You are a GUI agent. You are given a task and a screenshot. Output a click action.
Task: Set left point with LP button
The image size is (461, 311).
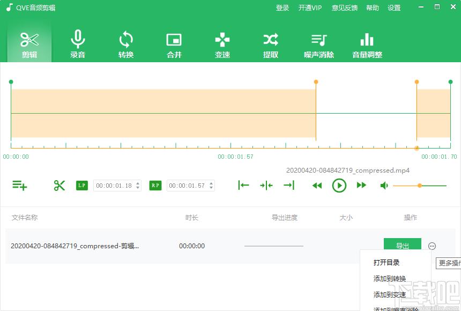[x=81, y=186]
